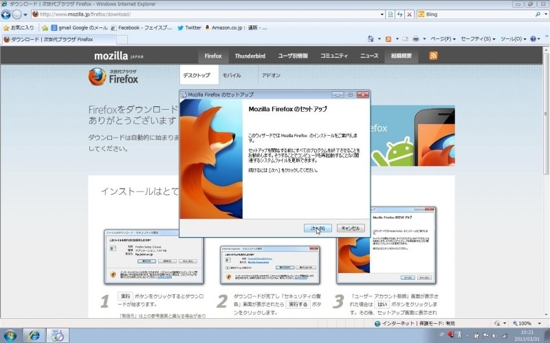Screen dimensions: 550x343
Task: Open the Amazon.co.jp bookmark
Action: (x=236, y=27)
